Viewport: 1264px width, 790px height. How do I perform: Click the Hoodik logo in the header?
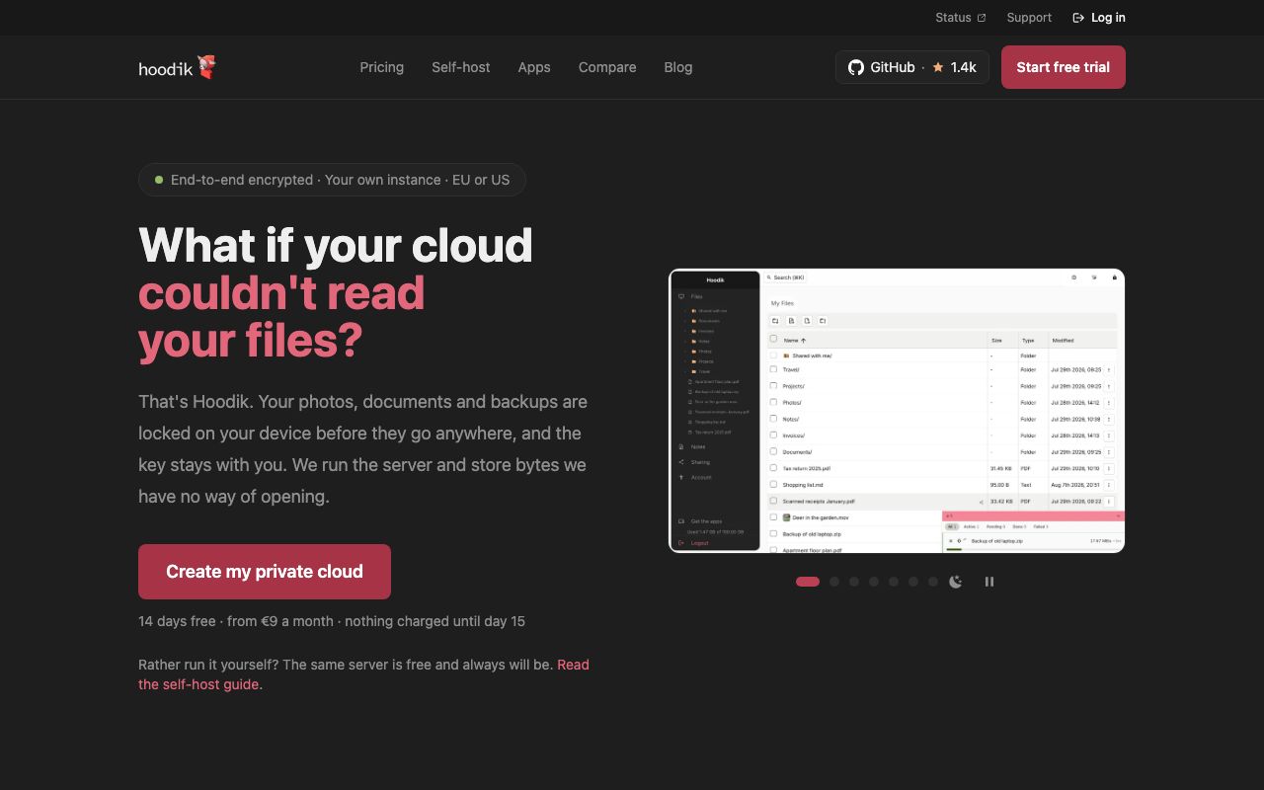178,67
